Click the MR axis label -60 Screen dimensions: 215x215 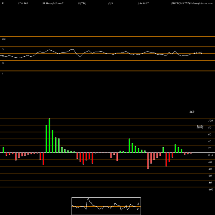pos(210,176)
